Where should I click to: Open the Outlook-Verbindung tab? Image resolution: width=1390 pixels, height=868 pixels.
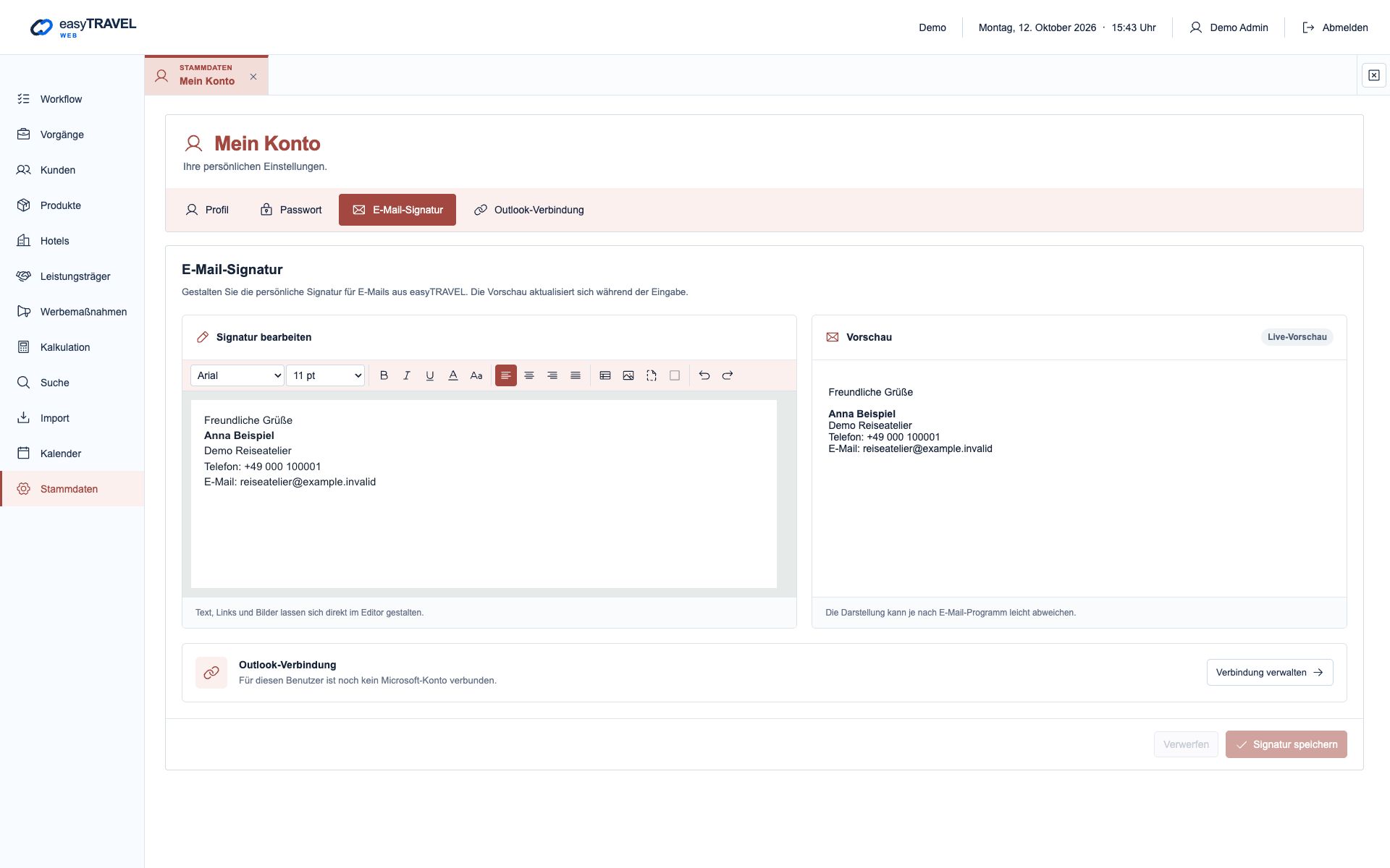click(x=529, y=210)
